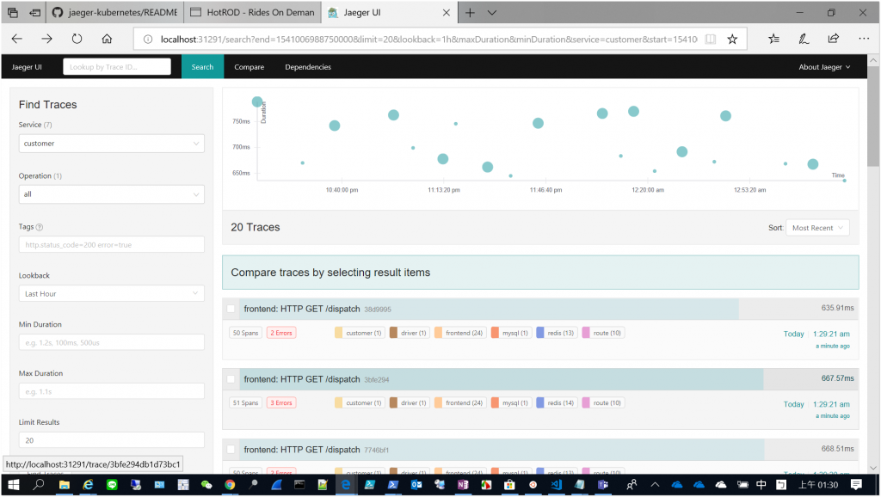Image resolution: width=881 pixels, height=497 pixels.
Task: Click the Limit Results field containing 20
Action: [x=111, y=440]
